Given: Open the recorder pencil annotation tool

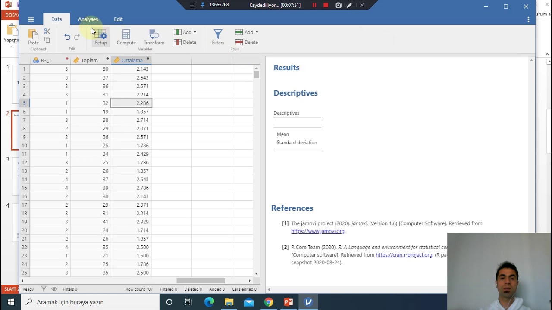Looking at the screenshot, I should pos(350,5).
